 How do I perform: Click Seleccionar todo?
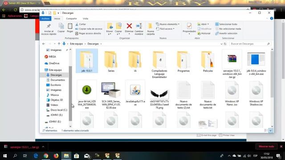(226, 24)
